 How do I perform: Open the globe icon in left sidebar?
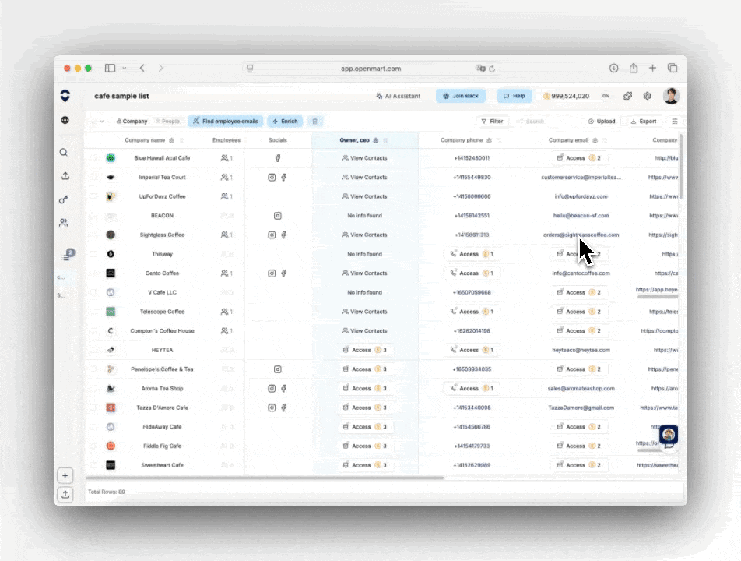[65, 120]
